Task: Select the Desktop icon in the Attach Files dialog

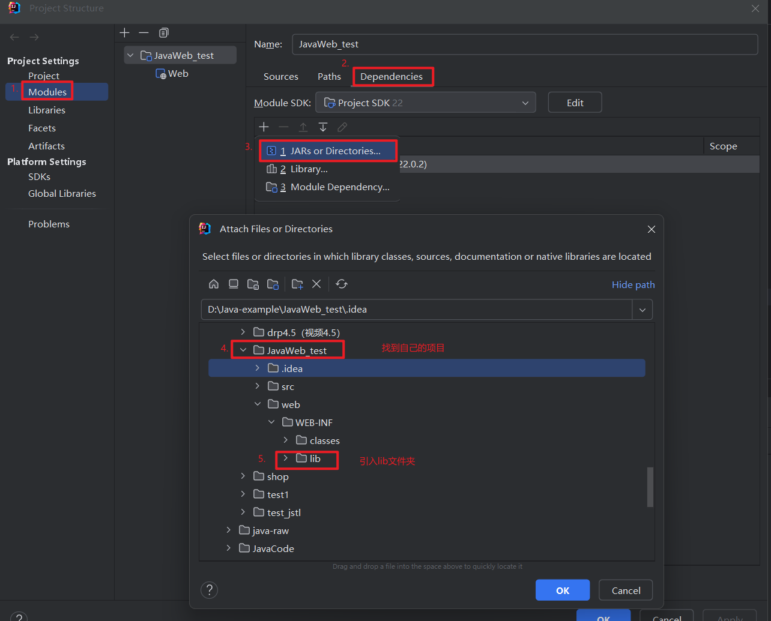Action: (x=233, y=284)
